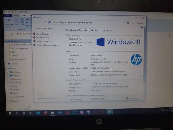Open the Online support website link
The image size is (173, 130).
96,90
